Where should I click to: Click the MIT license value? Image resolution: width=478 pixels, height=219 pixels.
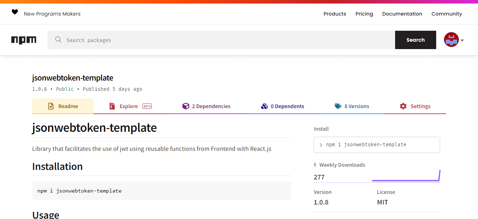(x=382, y=202)
